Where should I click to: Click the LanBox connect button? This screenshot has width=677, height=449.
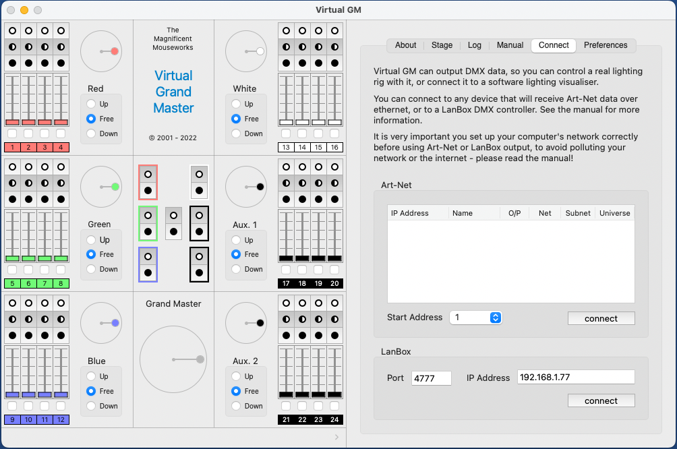point(601,401)
